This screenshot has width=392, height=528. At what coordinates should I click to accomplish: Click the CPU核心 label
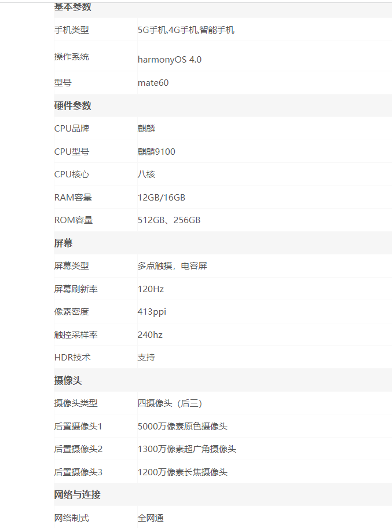(72, 174)
